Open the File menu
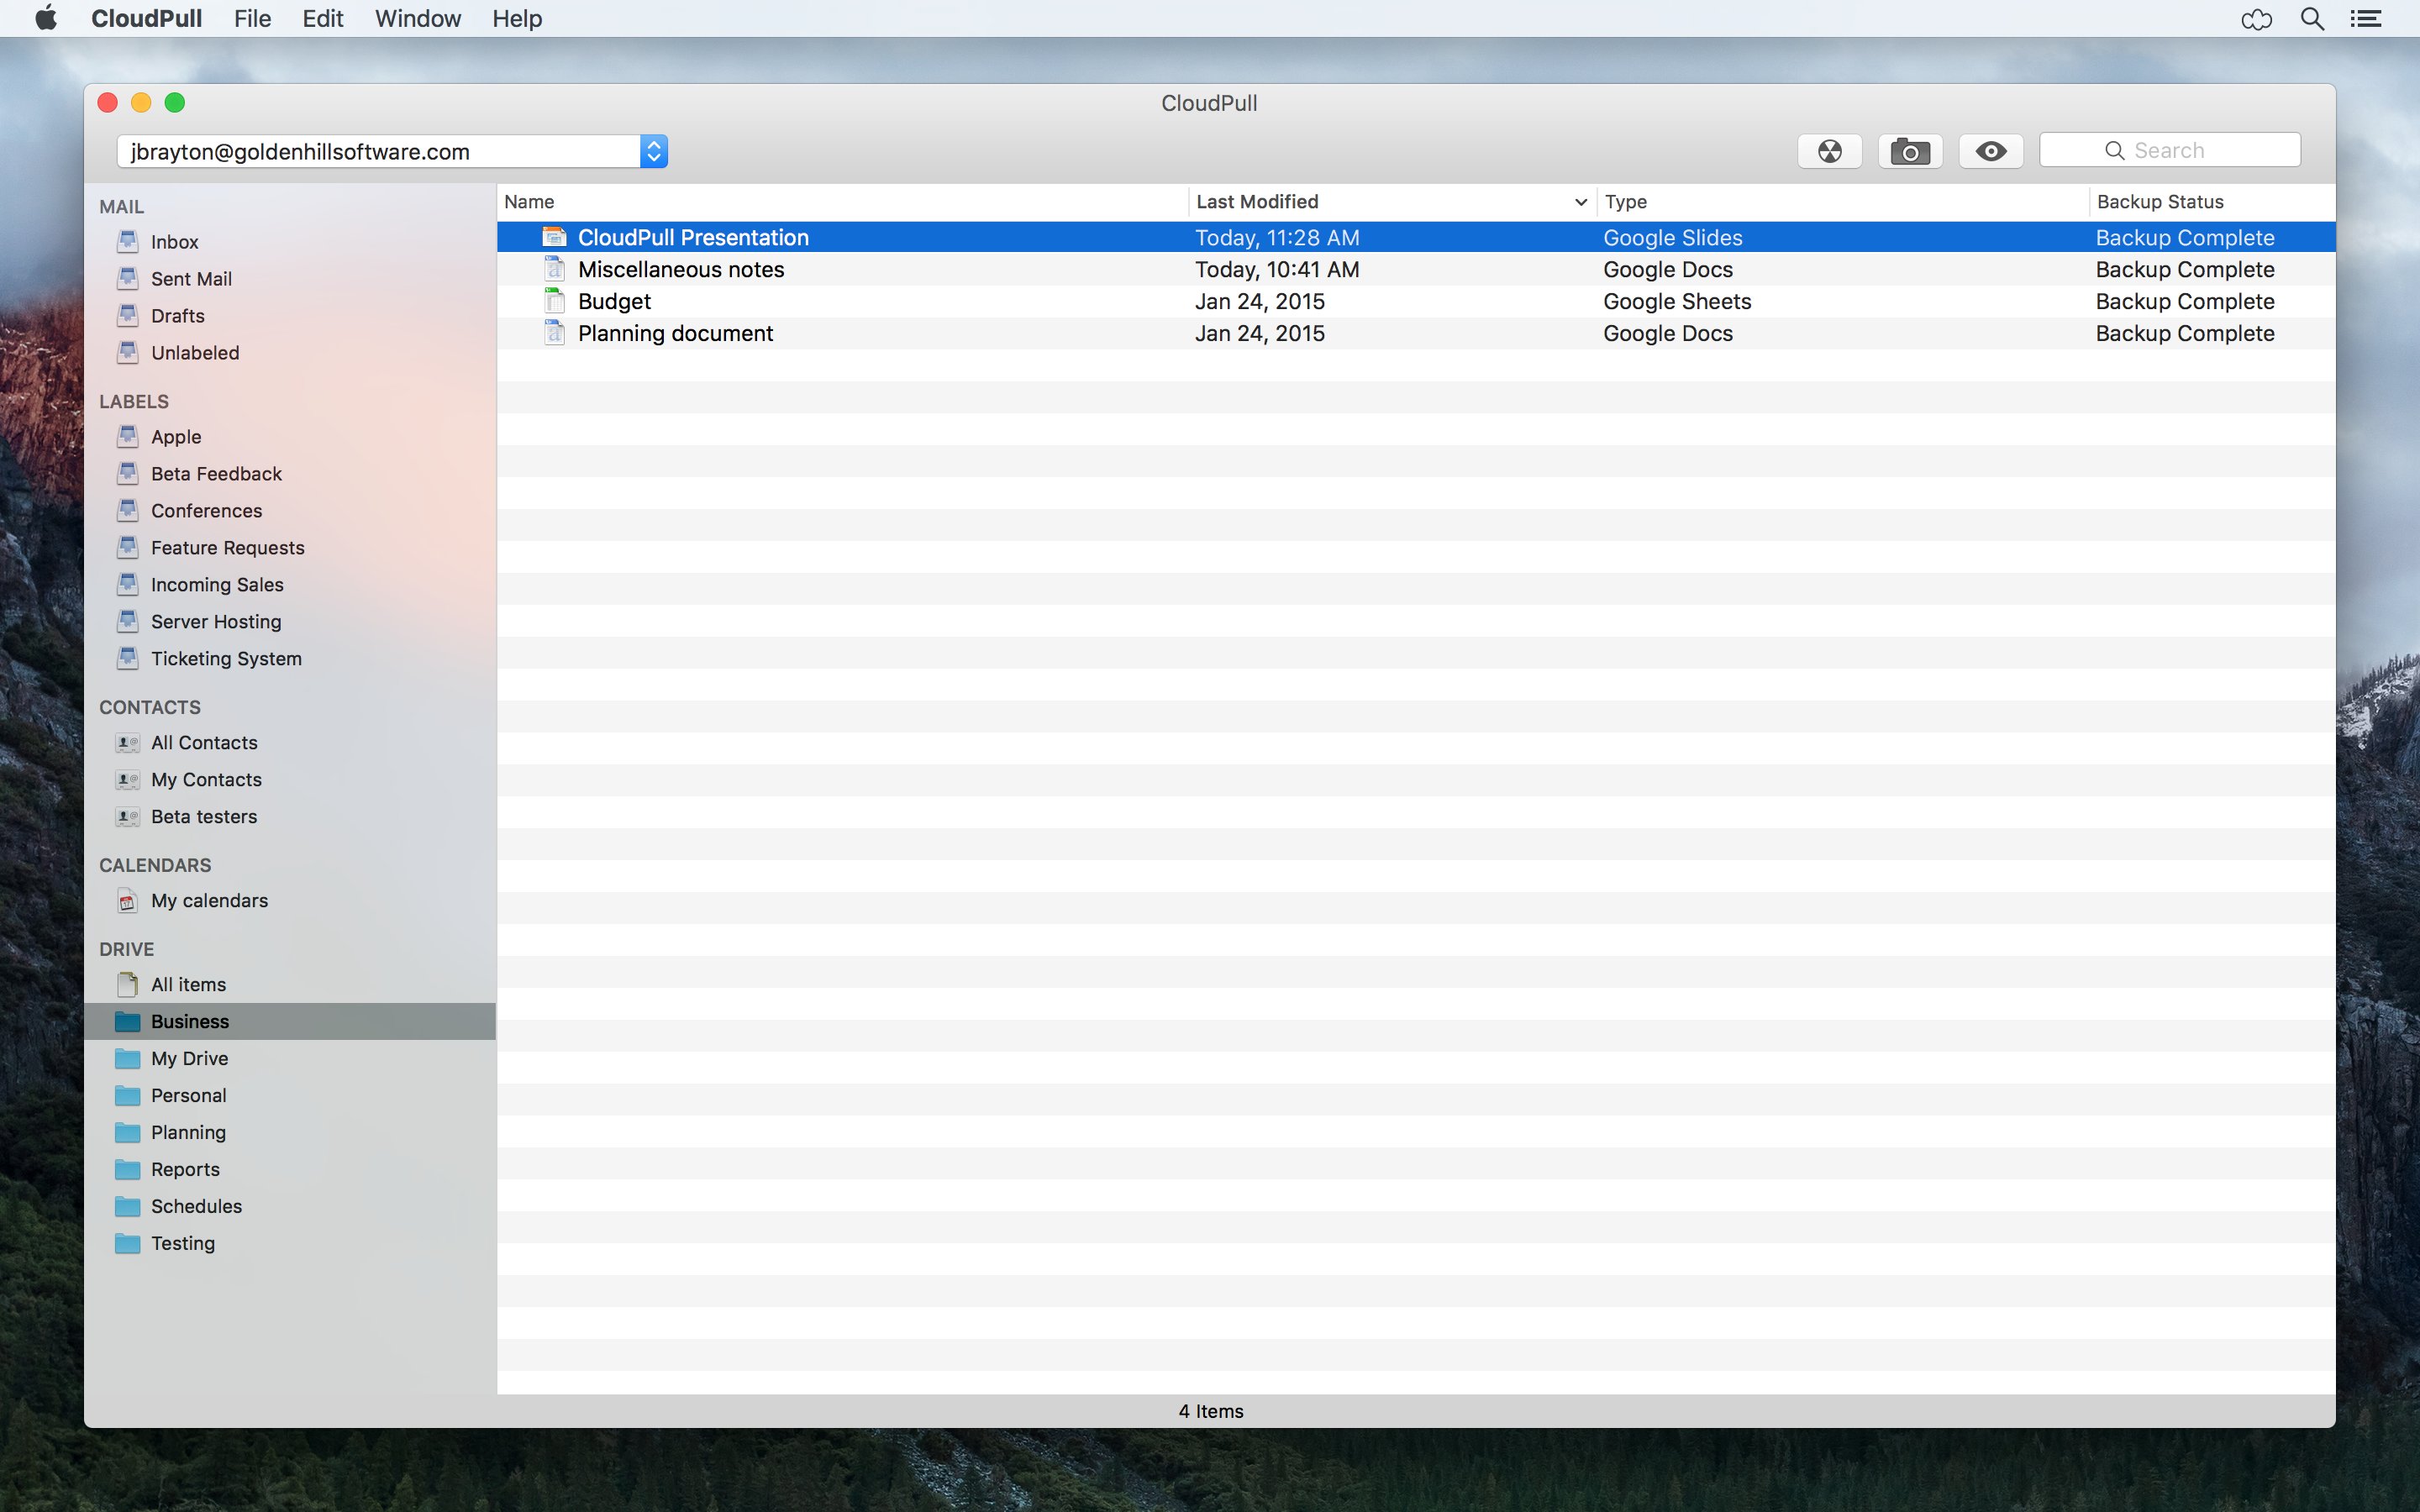Image resolution: width=2420 pixels, height=1512 pixels. (x=252, y=19)
